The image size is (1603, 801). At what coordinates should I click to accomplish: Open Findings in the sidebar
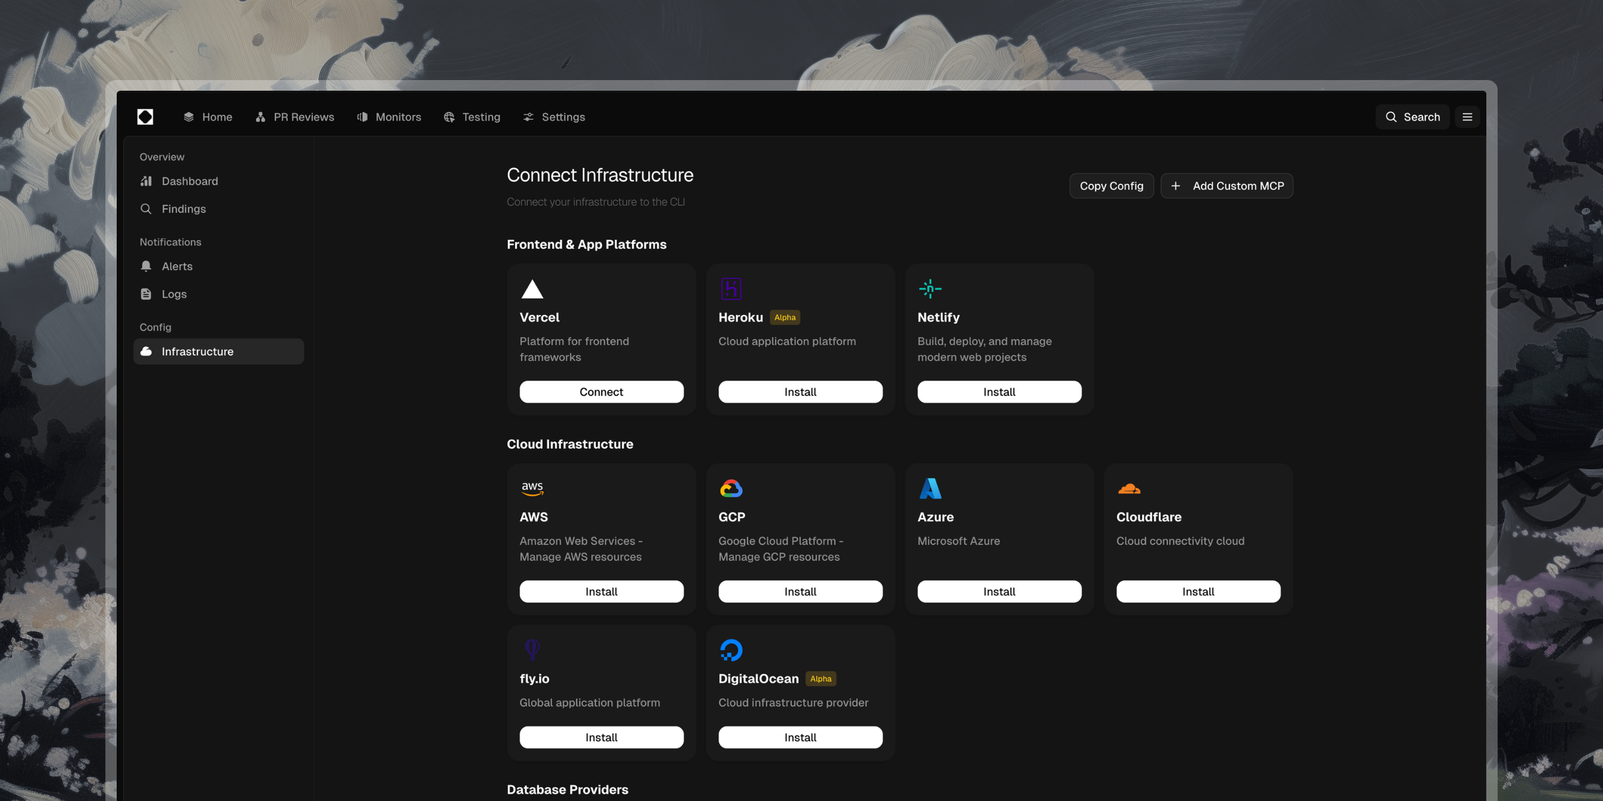(183, 209)
